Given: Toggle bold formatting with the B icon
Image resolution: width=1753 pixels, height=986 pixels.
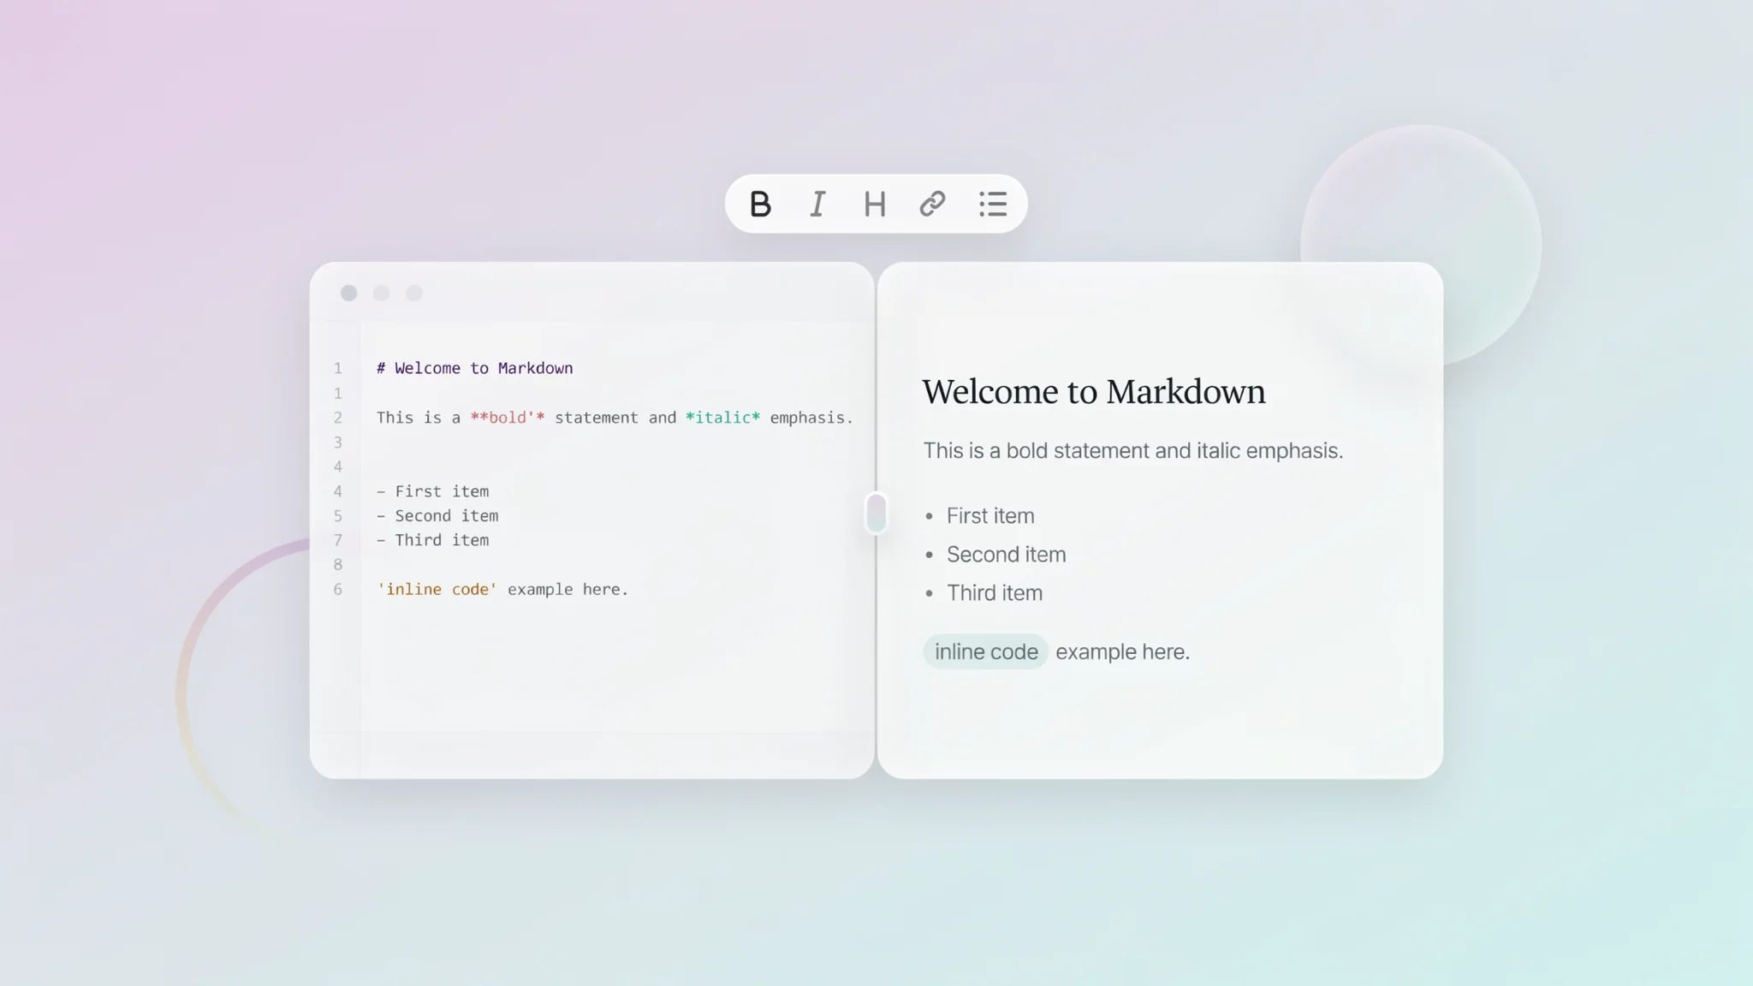Looking at the screenshot, I should coord(760,204).
